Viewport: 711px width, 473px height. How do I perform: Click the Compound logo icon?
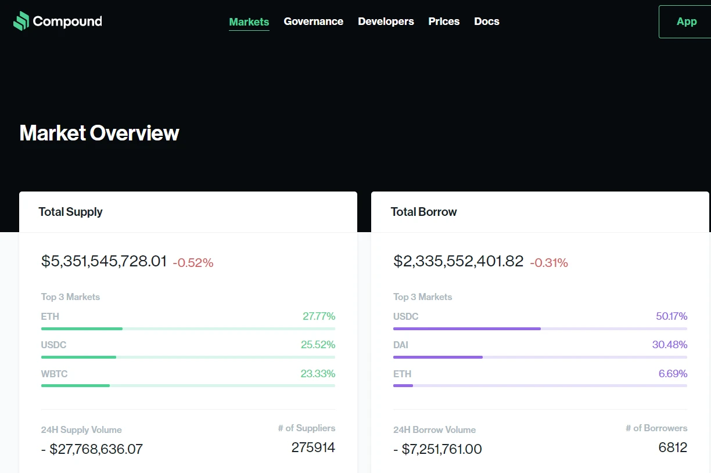click(21, 21)
